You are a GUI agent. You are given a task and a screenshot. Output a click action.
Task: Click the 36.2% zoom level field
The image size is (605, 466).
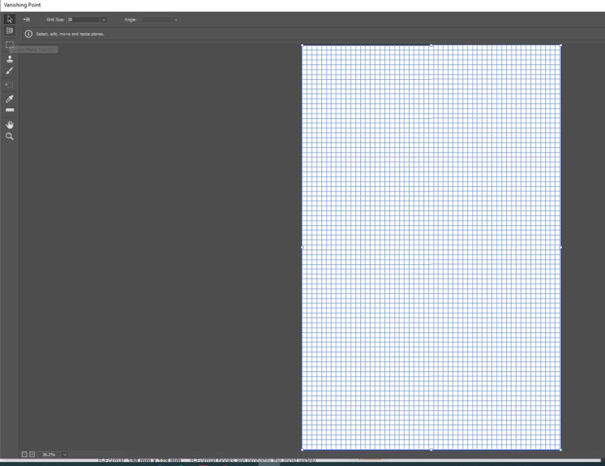coord(49,454)
